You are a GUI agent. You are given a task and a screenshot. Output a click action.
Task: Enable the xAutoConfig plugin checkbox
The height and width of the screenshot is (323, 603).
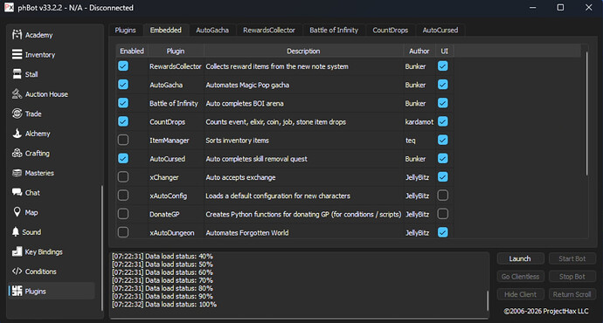(123, 195)
